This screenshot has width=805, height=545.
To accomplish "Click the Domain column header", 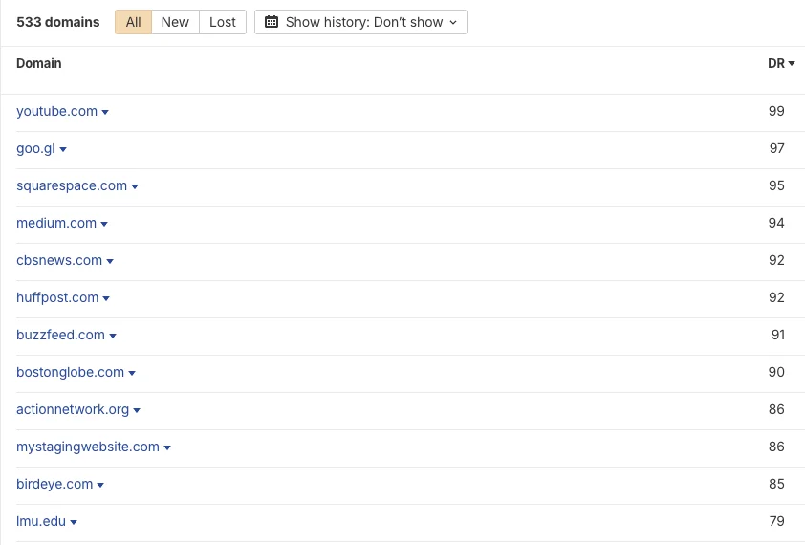I will click(39, 63).
